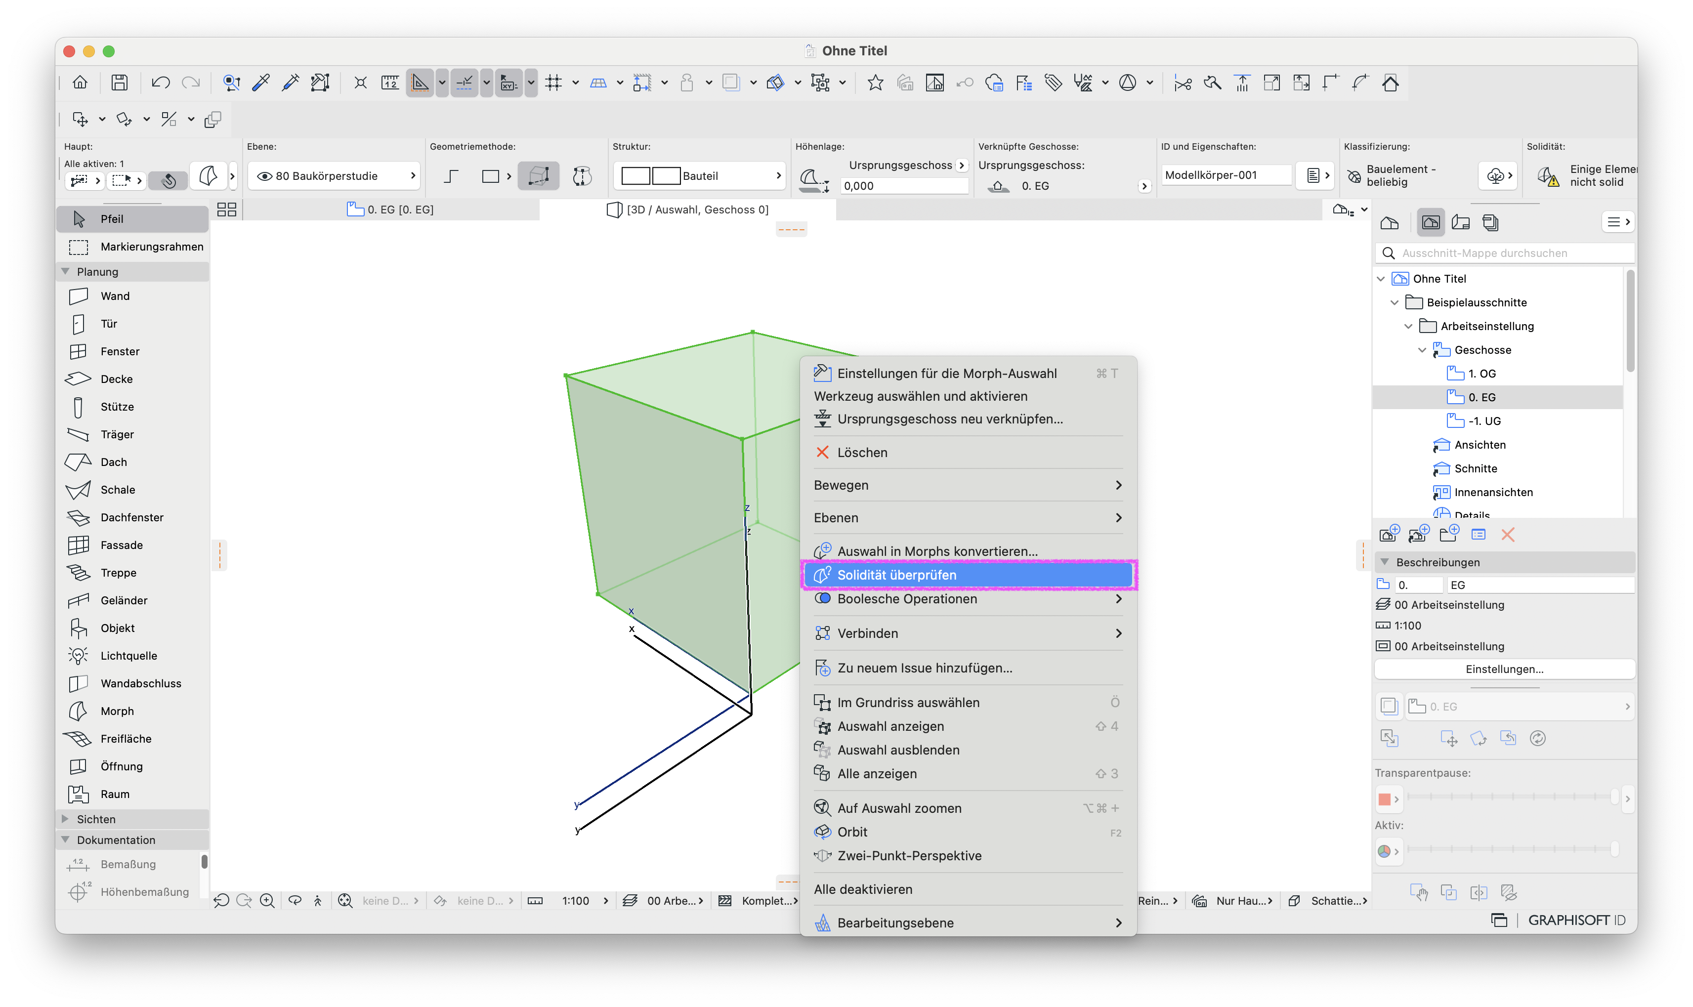The height and width of the screenshot is (1007, 1693).
Task: Expand the Sichten toolbox group
Action: pyautogui.click(x=66, y=819)
